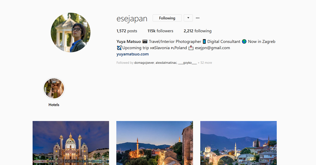
Task: Click the camera emoji in bio
Action: tap(145, 41)
